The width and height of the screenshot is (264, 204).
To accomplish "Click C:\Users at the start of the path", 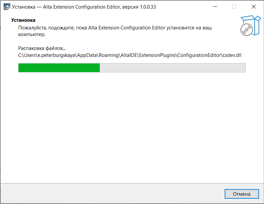I will click(x=27, y=55).
